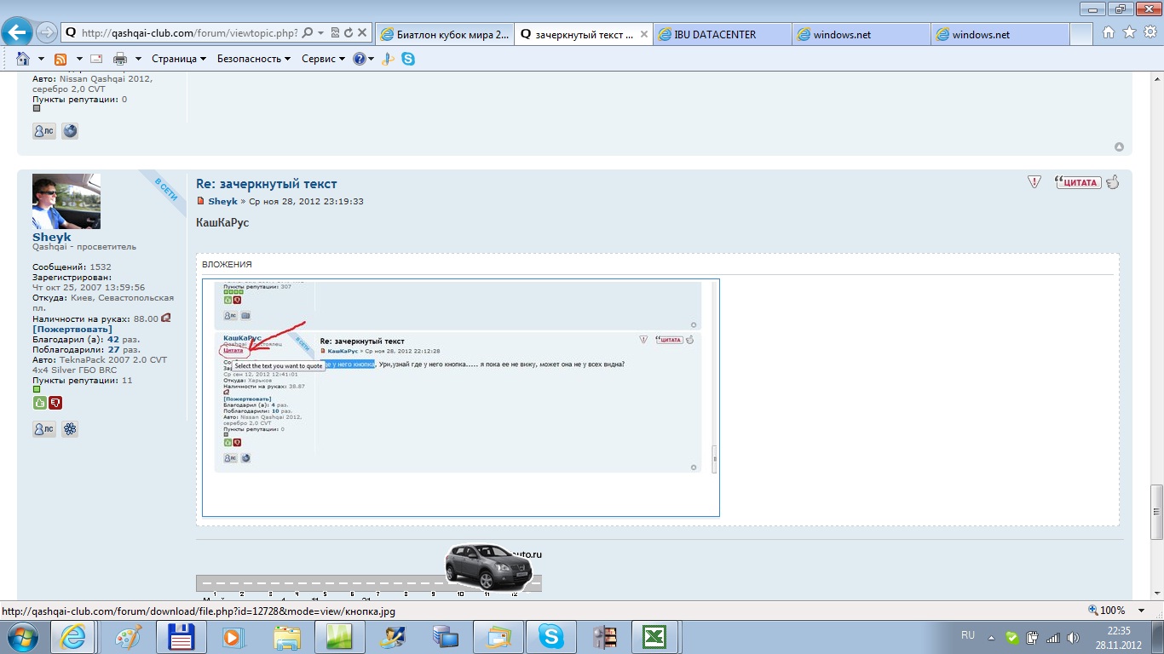Click the thank-you hand icon beside Цитата
1164x654 pixels.
click(1113, 181)
